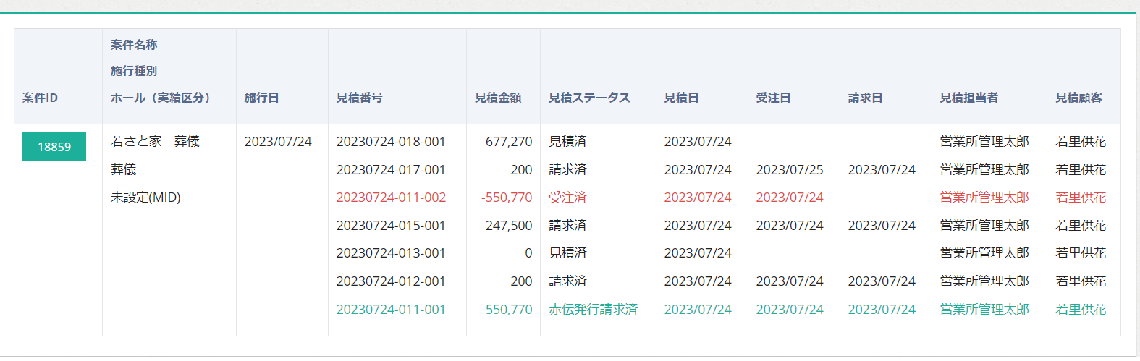The width and height of the screenshot is (1140, 361).
Task: Click the 見積担当者 column header
Action: (x=969, y=98)
